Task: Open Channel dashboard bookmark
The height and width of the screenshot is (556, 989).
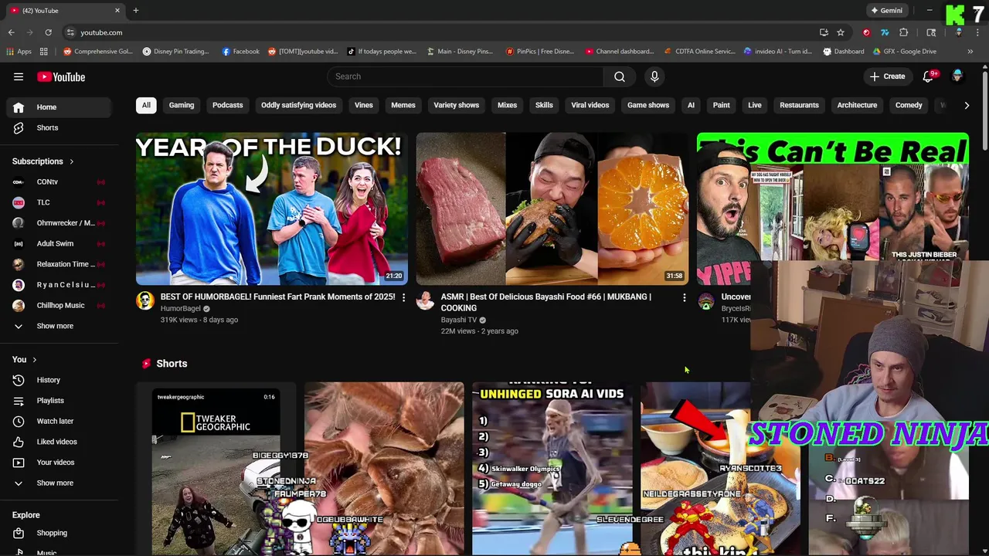Action: (x=620, y=52)
